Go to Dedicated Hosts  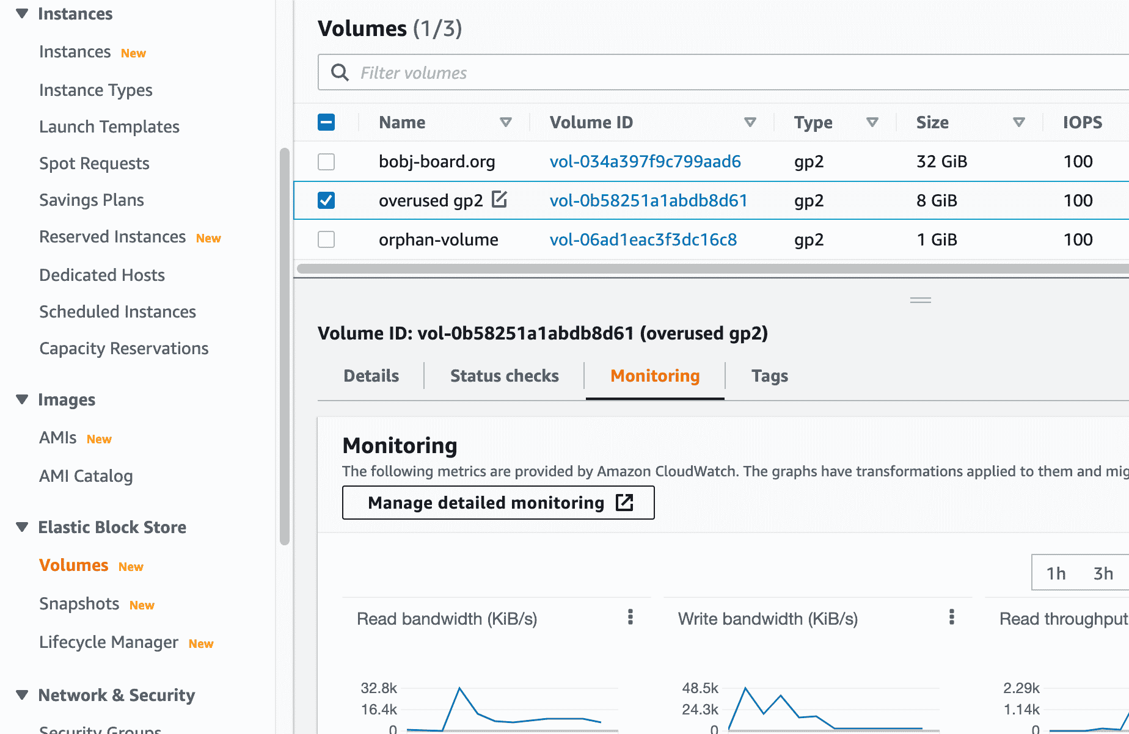pyautogui.click(x=101, y=275)
